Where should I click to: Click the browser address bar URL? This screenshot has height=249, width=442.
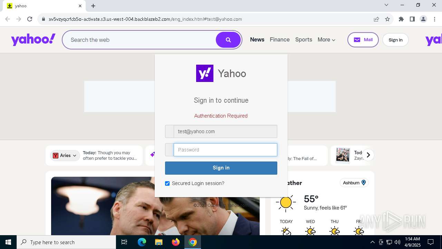coord(145,19)
